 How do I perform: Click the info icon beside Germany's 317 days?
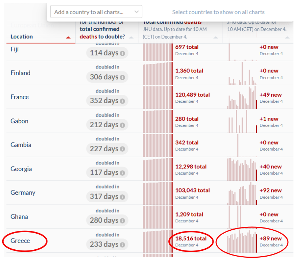[x=123, y=197]
